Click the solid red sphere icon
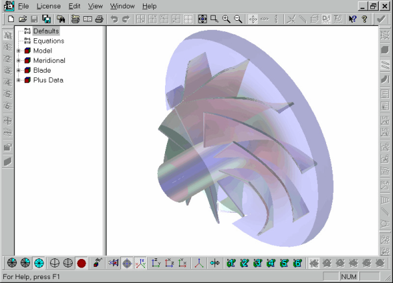This screenshot has width=393, height=283. coord(81,263)
